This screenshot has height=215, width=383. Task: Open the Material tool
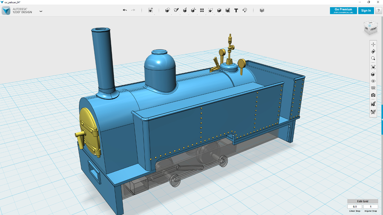(x=262, y=10)
